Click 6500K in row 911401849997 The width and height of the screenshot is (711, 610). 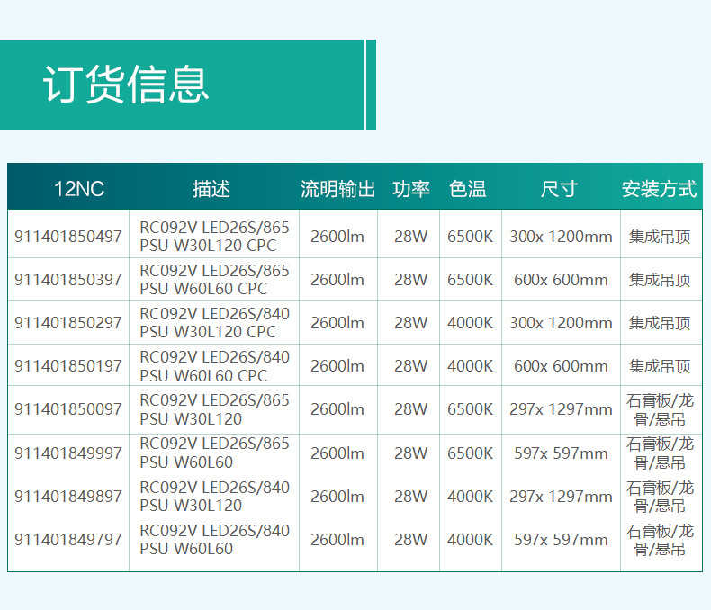pos(470,453)
